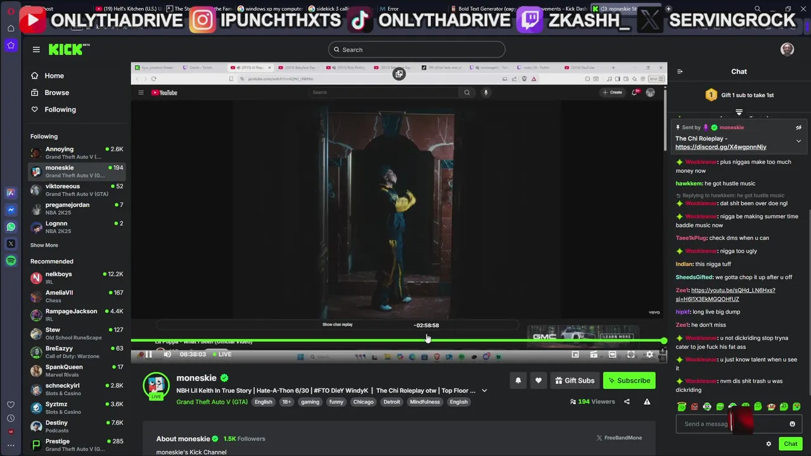Click the pop-out player overlay icon
This screenshot has width=811, height=456.
(399, 74)
